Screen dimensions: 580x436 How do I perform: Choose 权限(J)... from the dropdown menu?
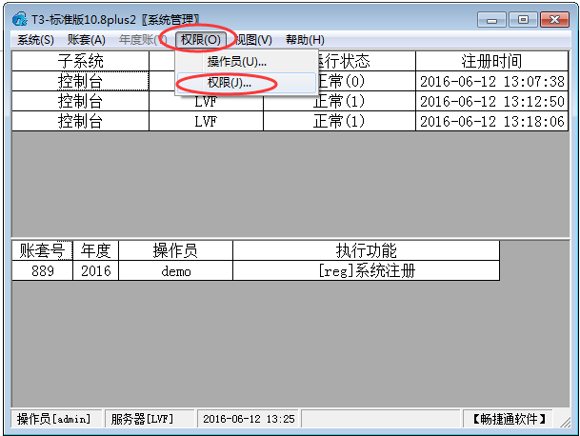247,83
